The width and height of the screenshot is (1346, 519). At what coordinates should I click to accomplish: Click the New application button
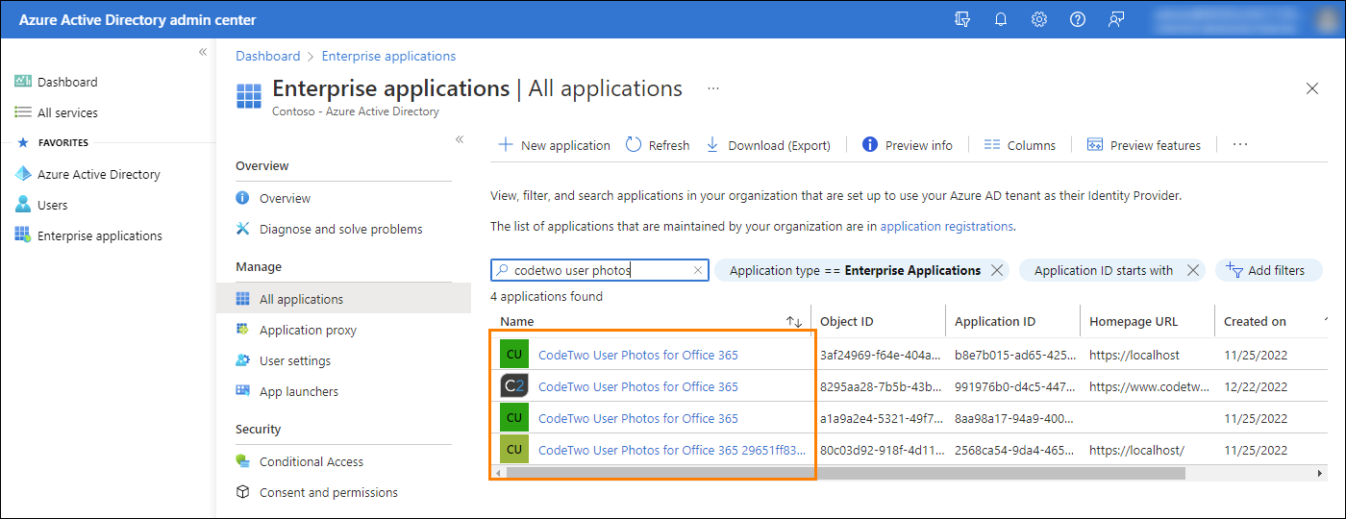[x=554, y=145]
